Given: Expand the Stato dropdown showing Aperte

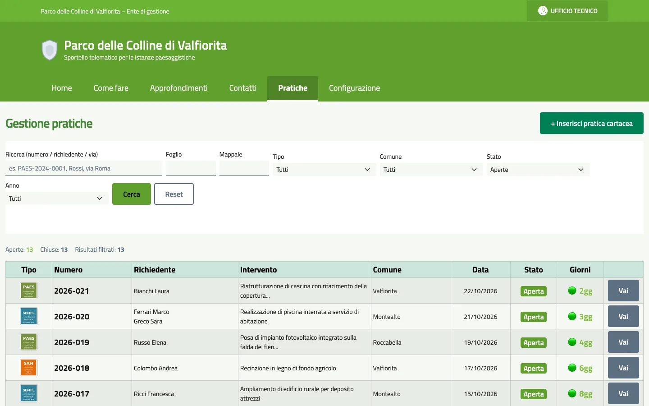Looking at the screenshot, I should 538,170.
